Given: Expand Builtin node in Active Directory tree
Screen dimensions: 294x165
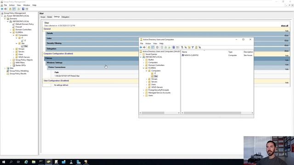Looking at the screenshot, I should click(144, 60).
